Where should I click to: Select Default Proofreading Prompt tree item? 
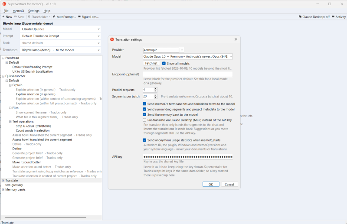(x=32, y=67)
